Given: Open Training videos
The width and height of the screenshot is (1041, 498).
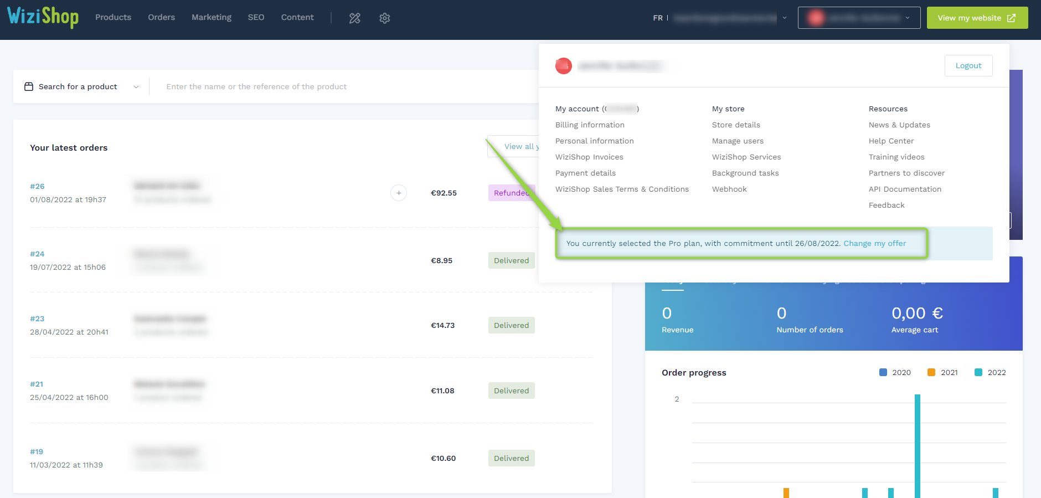Looking at the screenshot, I should pos(896,157).
